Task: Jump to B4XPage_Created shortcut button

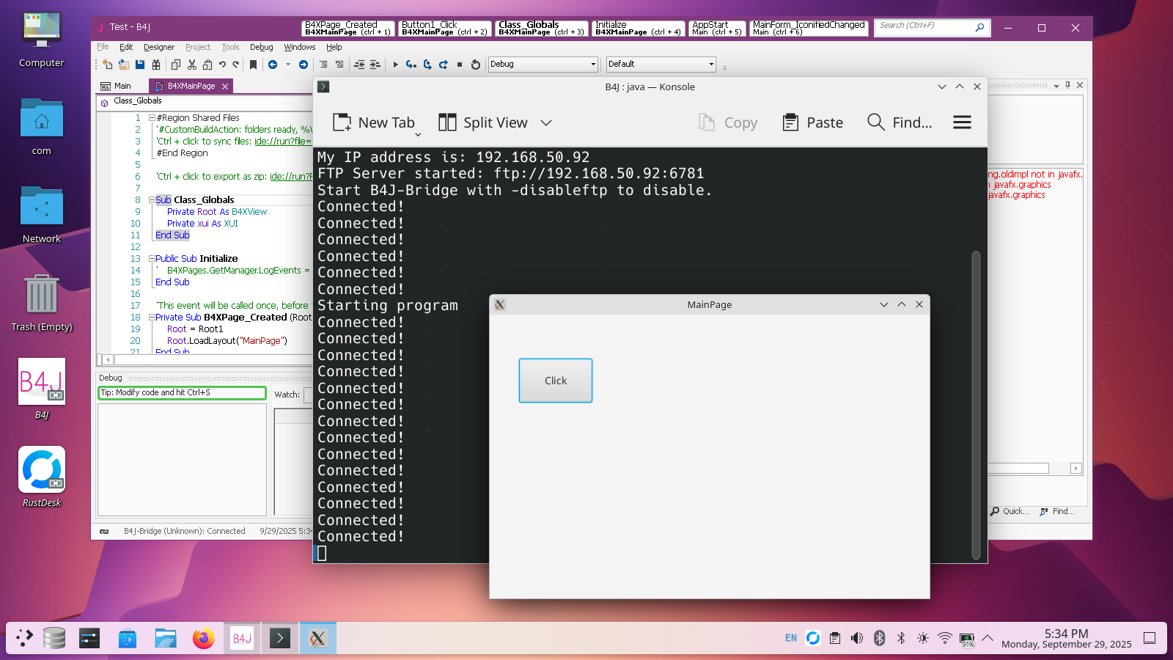Action: point(348,28)
